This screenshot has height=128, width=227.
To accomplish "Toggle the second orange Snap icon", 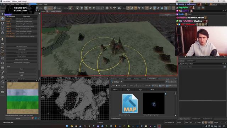I will click(206, 122).
